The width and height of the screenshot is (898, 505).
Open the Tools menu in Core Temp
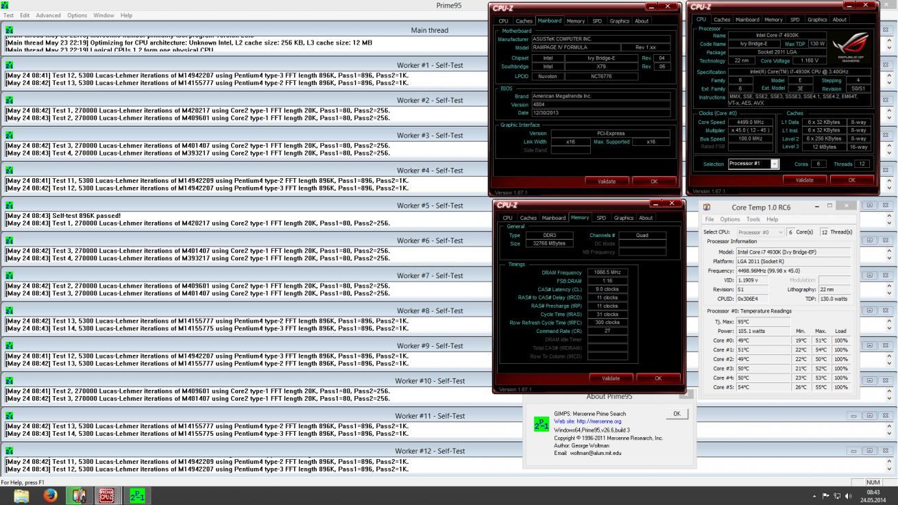[753, 219]
